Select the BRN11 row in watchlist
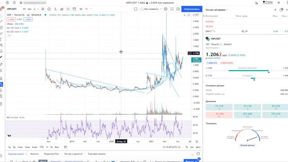 [246, 31]
